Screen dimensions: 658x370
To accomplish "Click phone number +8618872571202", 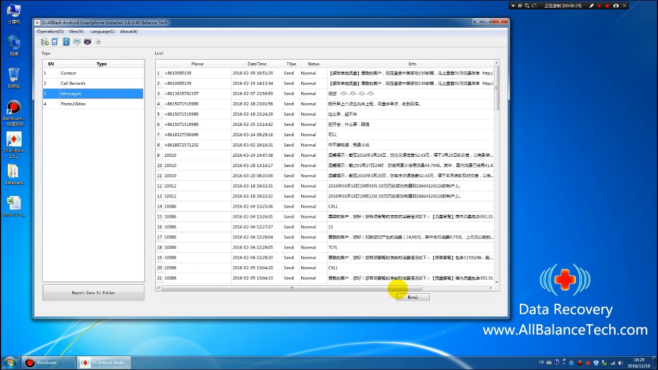I will tap(181, 145).
